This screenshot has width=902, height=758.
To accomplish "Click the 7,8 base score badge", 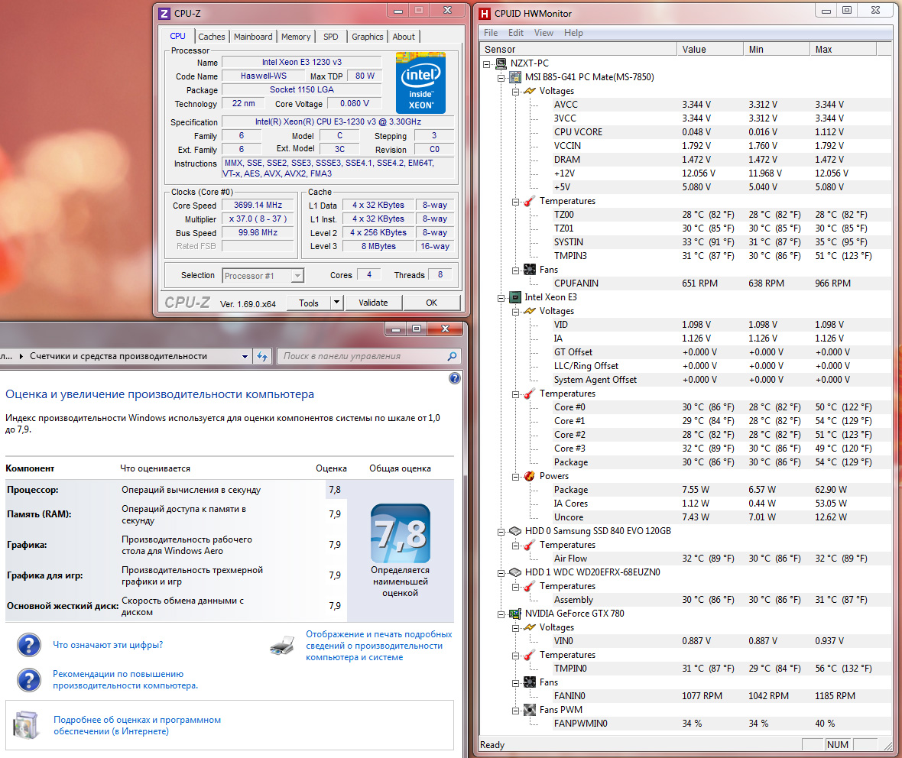I will pyautogui.click(x=401, y=533).
